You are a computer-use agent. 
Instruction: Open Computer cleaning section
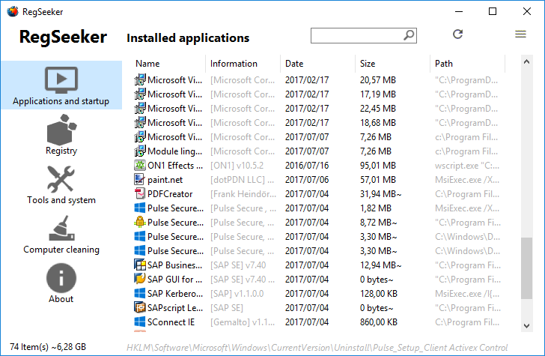tap(61, 234)
